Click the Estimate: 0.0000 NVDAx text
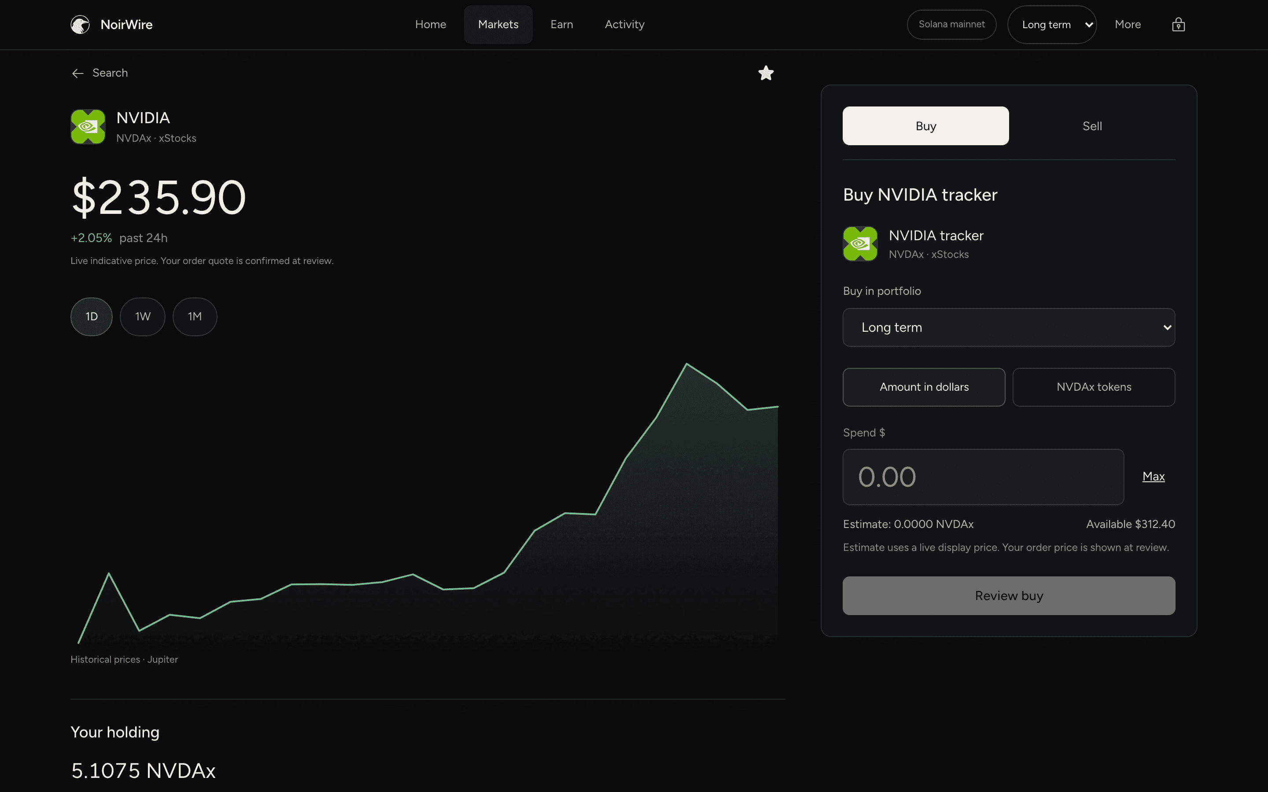Image resolution: width=1268 pixels, height=792 pixels. [908, 524]
